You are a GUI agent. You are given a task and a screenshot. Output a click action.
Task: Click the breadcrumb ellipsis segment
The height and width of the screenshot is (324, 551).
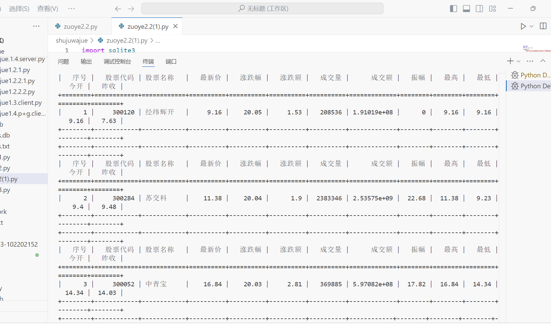click(x=158, y=41)
